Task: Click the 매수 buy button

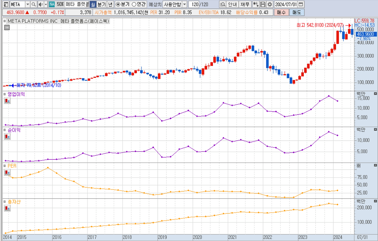Action: pos(281,12)
